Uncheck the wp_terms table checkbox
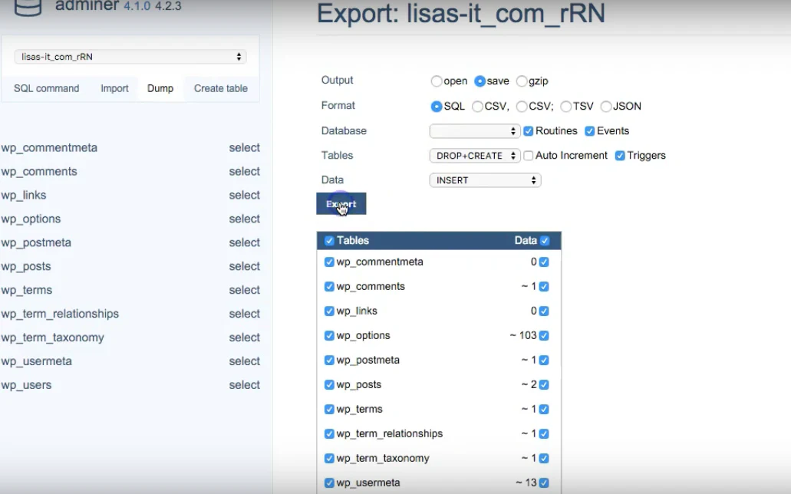791x494 pixels. pos(329,409)
